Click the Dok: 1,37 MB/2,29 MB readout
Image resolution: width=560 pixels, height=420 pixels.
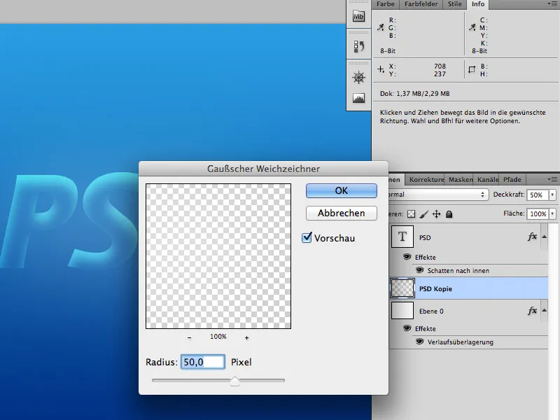tap(414, 94)
